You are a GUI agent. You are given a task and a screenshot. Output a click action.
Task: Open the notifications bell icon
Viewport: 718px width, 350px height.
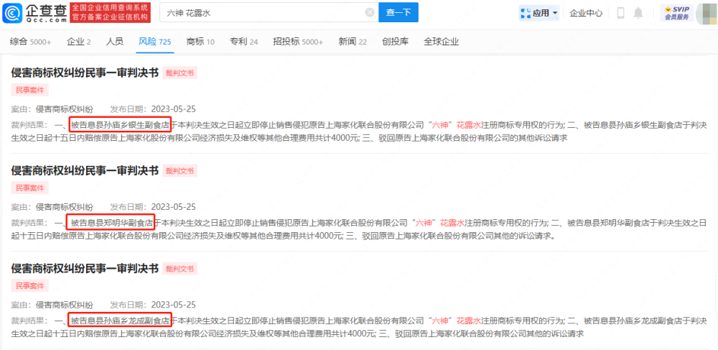coord(638,13)
